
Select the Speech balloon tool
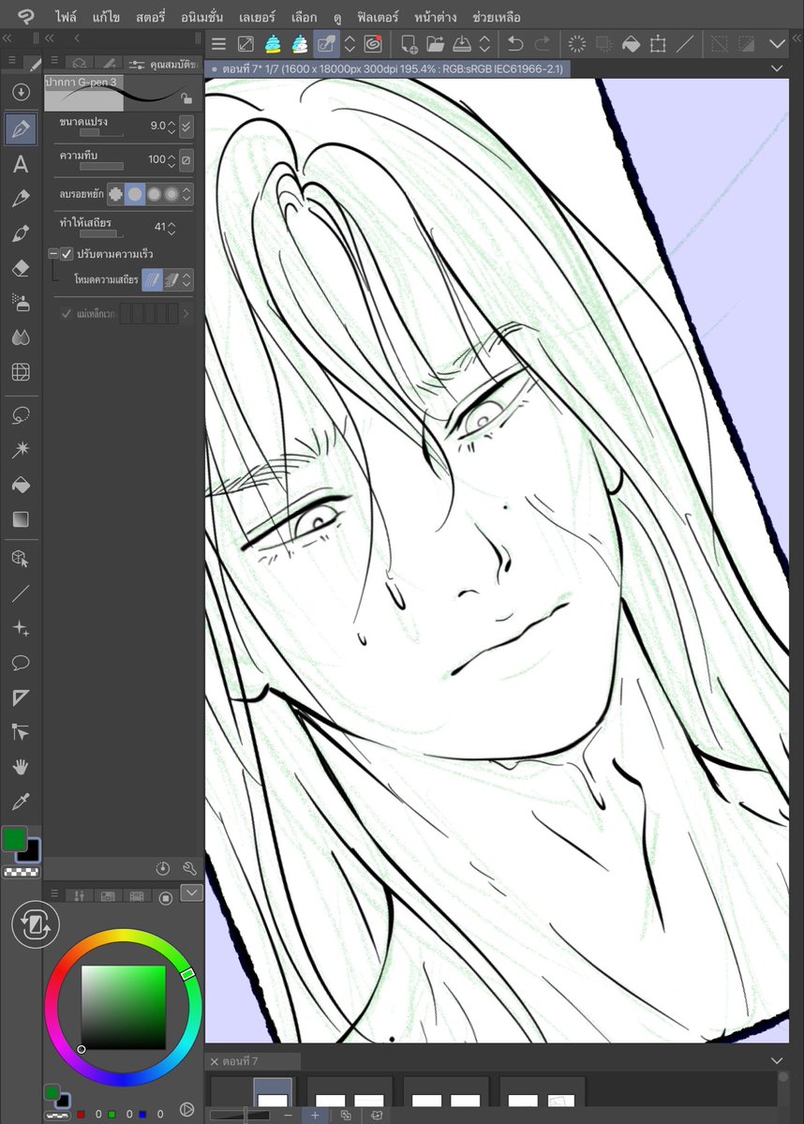point(21,663)
